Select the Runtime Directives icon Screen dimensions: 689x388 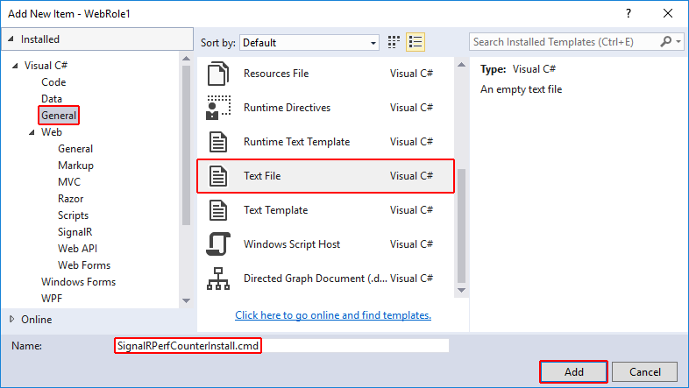click(x=217, y=108)
